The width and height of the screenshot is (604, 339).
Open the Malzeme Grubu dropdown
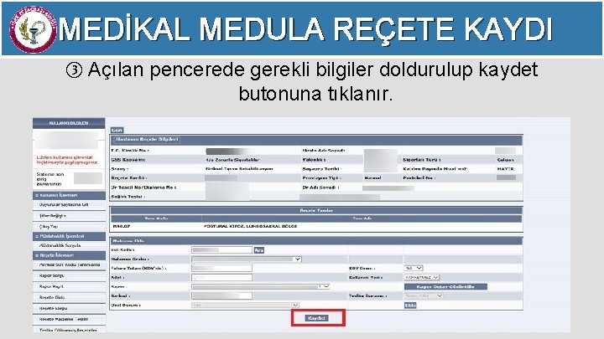pos(246,259)
